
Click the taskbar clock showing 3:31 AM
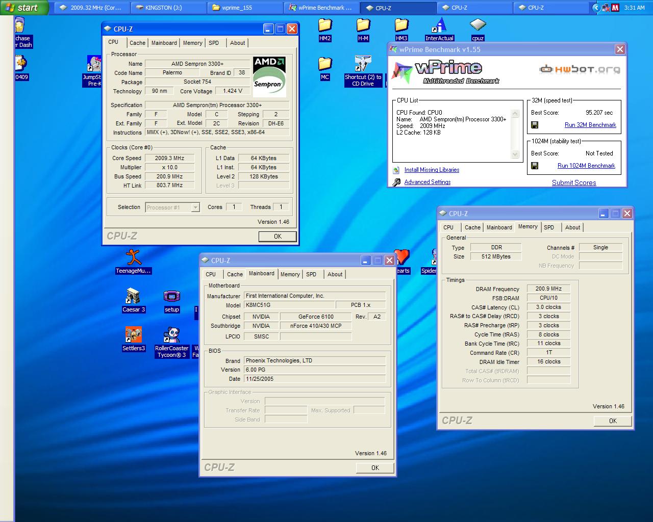click(634, 8)
